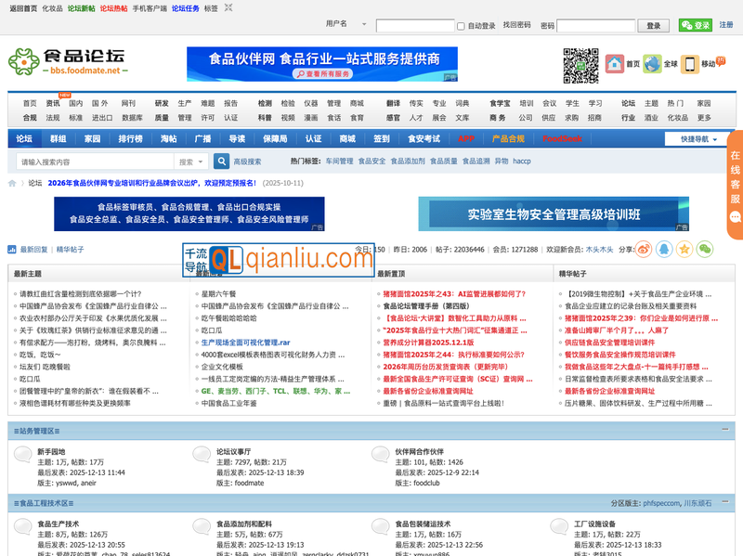Screen dimensions: 743x556
Task: Share to WeChat using the green icon
Action: tap(706, 249)
